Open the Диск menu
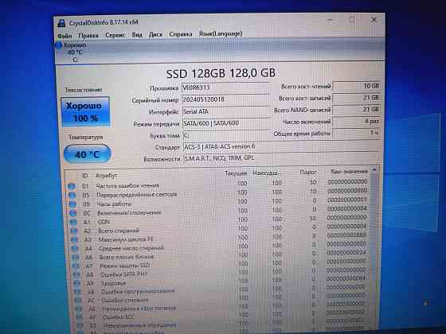 coord(155,35)
